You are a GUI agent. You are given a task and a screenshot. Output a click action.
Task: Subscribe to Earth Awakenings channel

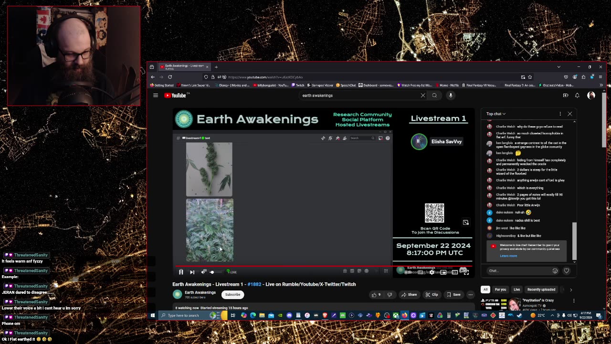[x=233, y=294]
